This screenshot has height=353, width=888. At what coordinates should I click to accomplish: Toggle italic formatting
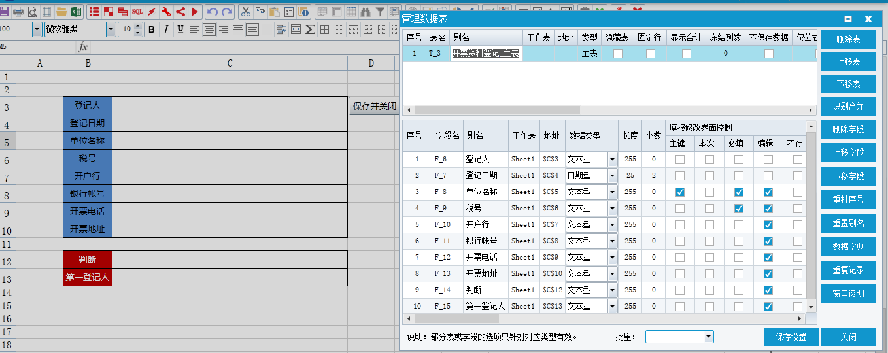click(165, 29)
